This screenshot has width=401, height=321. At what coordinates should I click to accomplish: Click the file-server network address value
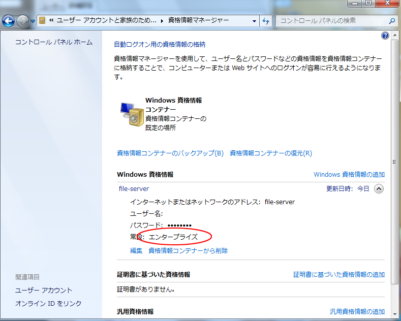point(280,202)
